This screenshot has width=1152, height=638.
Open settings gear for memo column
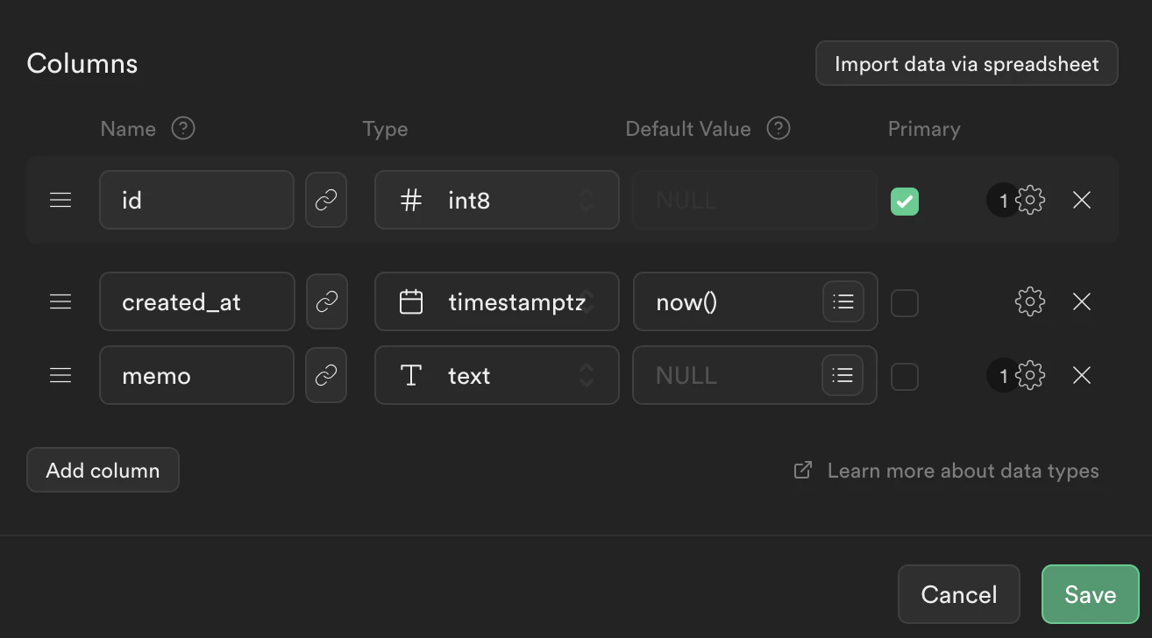click(x=1029, y=375)
